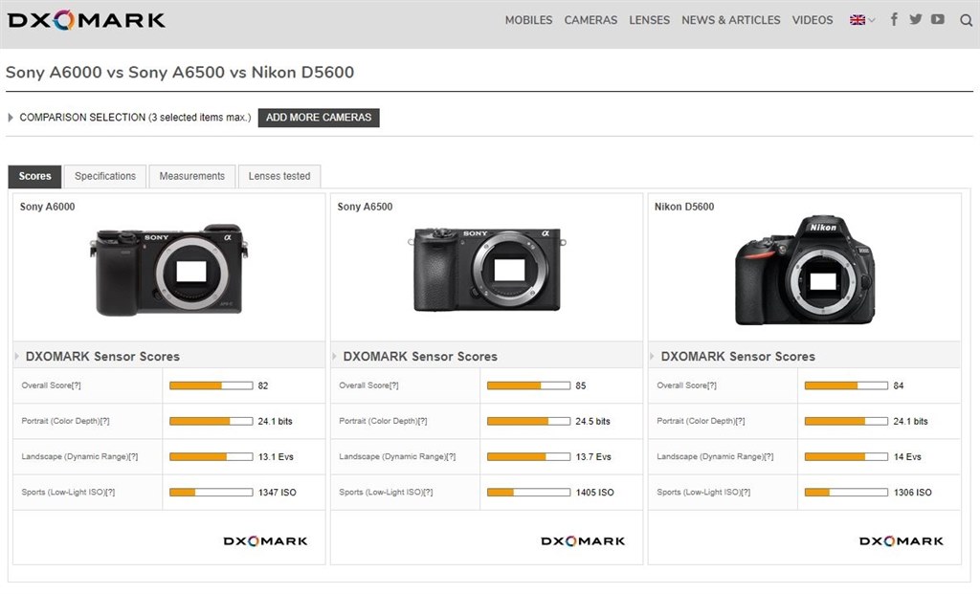Open the Lenses tested tab
980x594 pixels.
pyautogui.click(x=278, y=176)
